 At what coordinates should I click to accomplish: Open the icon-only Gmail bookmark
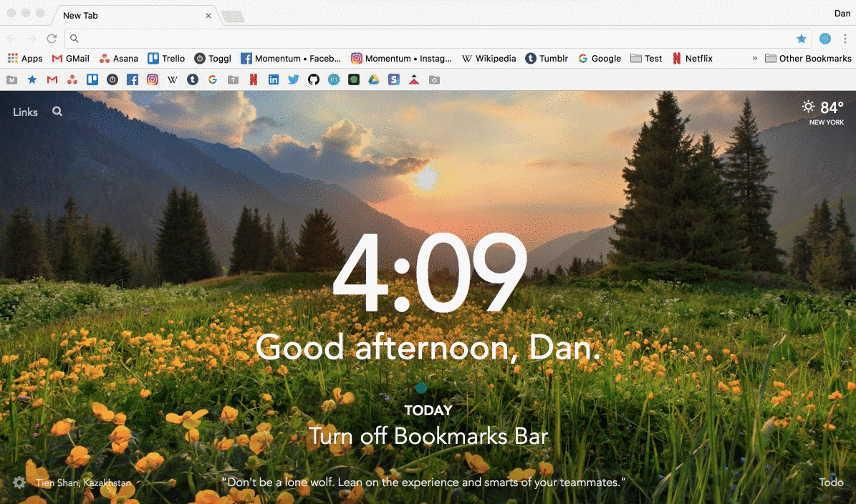pos(52,79)
